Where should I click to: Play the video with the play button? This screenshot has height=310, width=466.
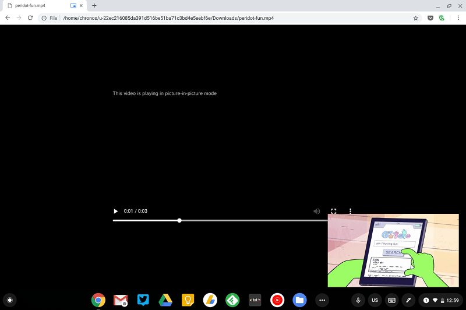coord(115,211)
